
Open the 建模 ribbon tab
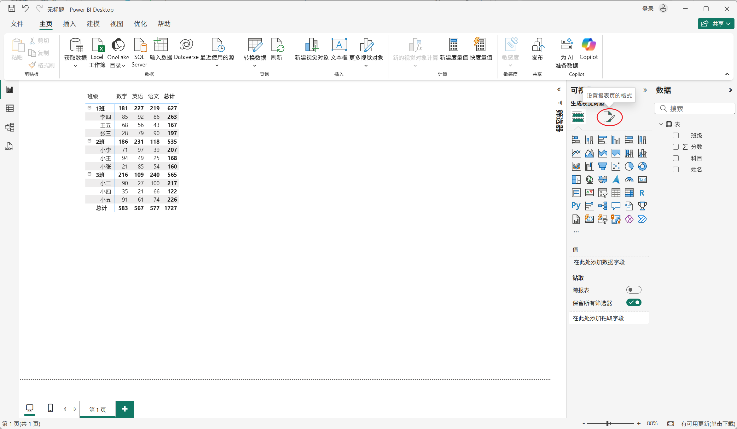tap(93, 24)
